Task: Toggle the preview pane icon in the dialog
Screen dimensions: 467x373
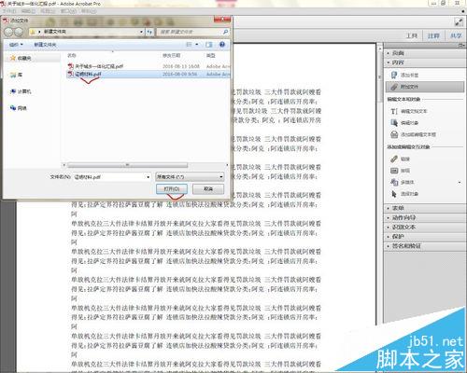Action: 209,45
